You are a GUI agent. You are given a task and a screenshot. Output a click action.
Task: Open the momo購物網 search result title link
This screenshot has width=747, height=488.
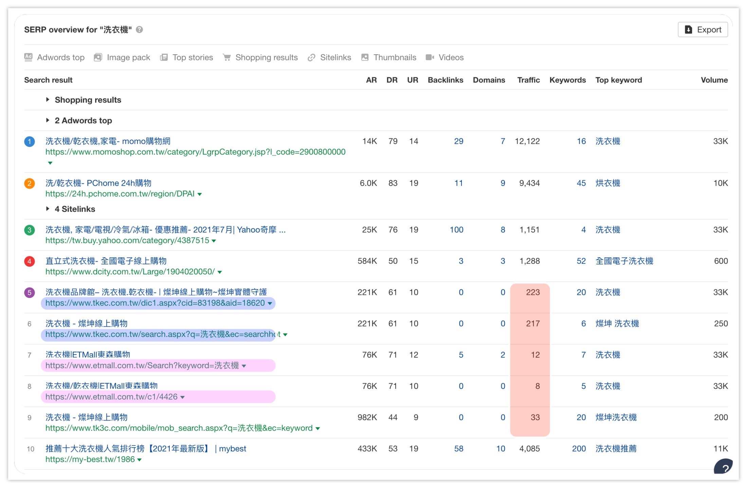click(108, 141)
